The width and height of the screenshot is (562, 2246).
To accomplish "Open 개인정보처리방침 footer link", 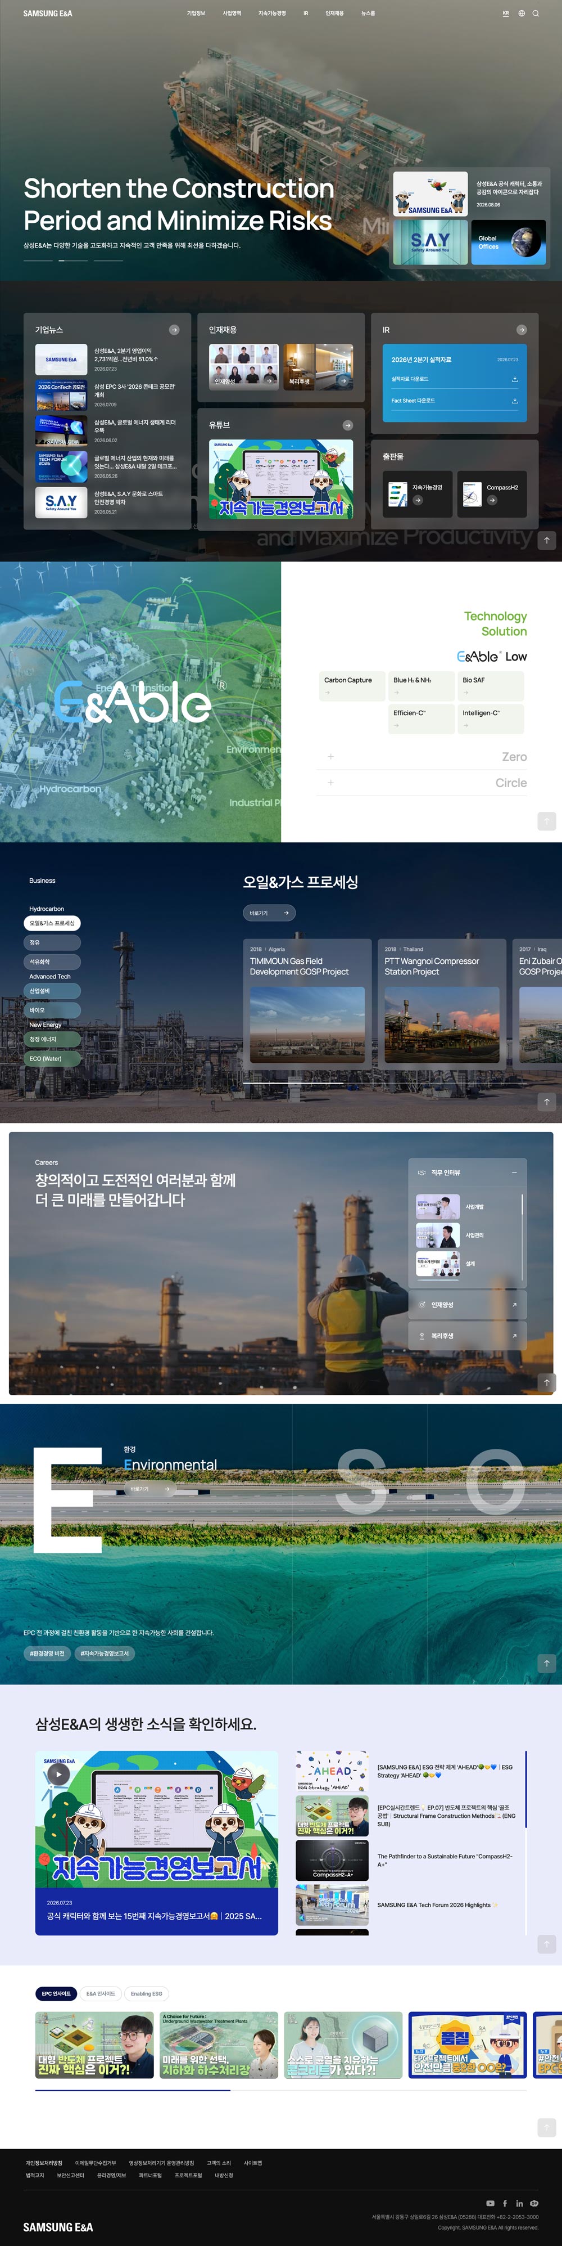I will click(44, 2162).
